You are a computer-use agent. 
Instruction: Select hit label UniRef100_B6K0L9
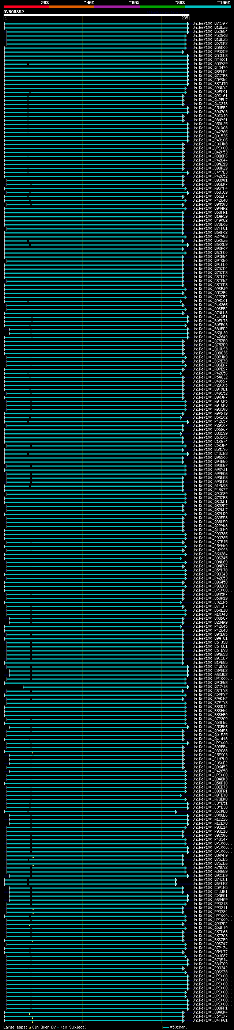tap(210, 245)
